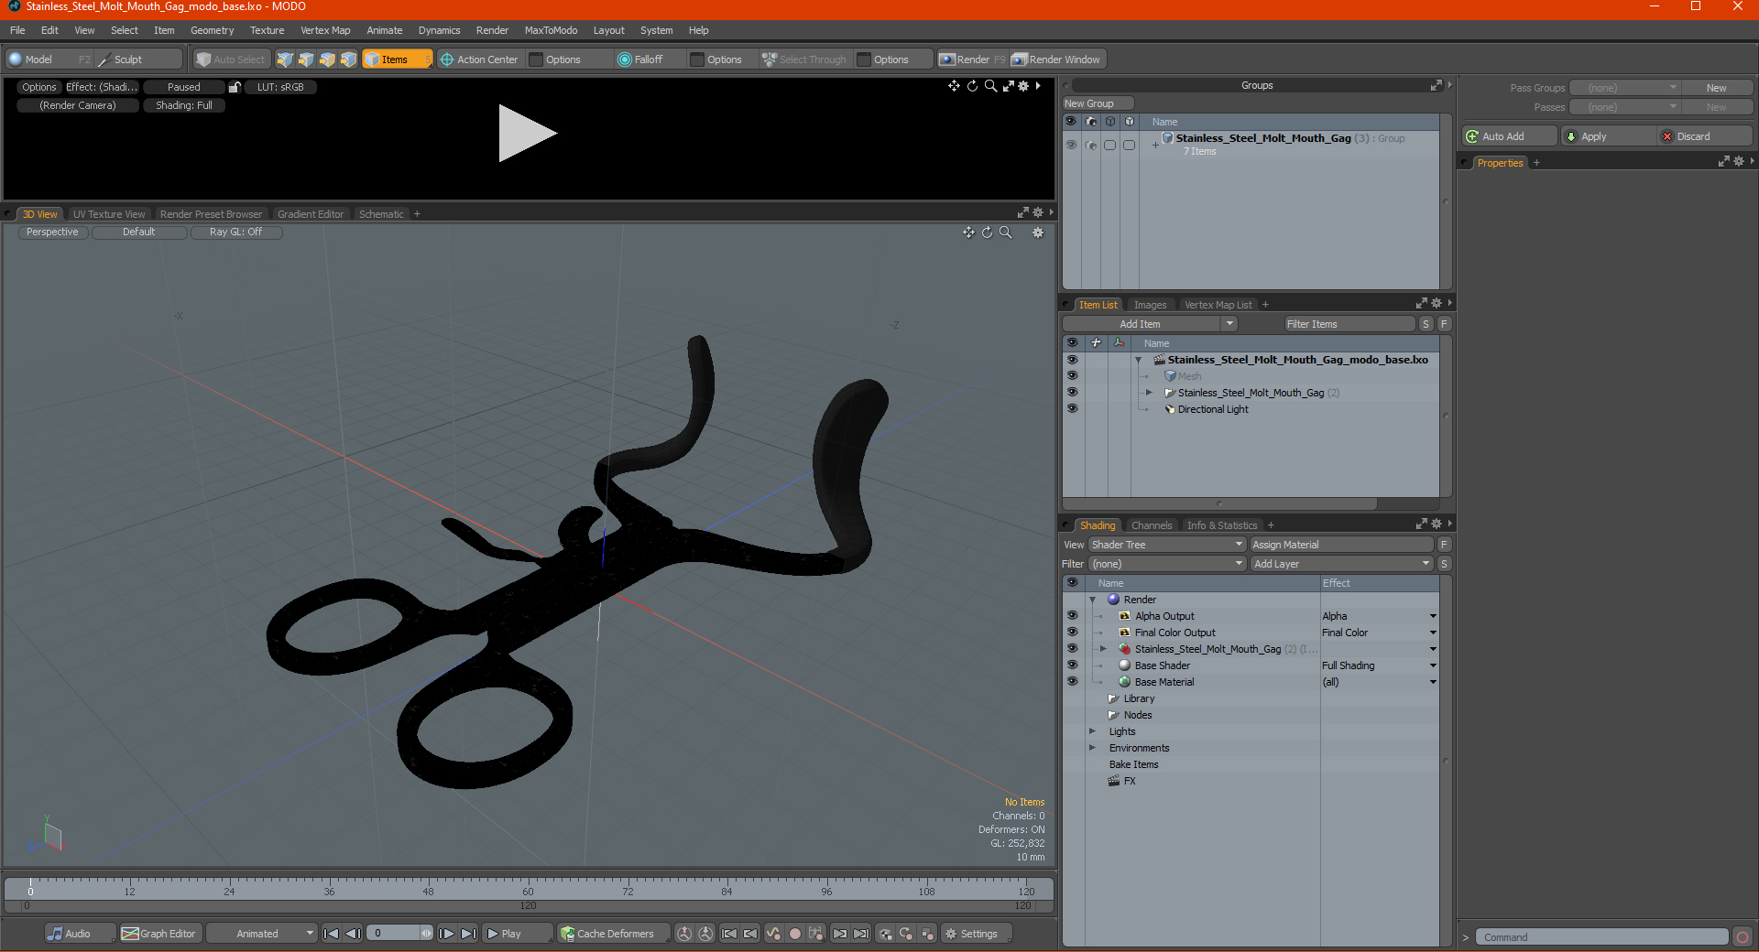Go to first frame
The width and height of the screenshot is (1759, 952).
point(332,934)
